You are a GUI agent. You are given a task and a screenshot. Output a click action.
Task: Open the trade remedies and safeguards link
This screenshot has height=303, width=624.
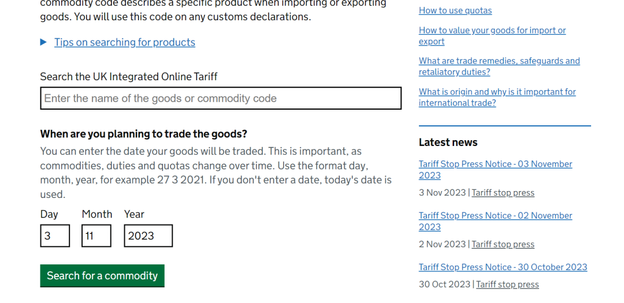point(499,66)
